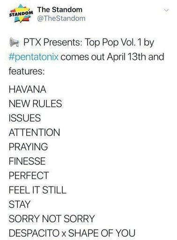Image resolution: width=177 pixels, height=240 pixels.
Task: Click the FEEL IT STILL text
Action: [37, 190]
